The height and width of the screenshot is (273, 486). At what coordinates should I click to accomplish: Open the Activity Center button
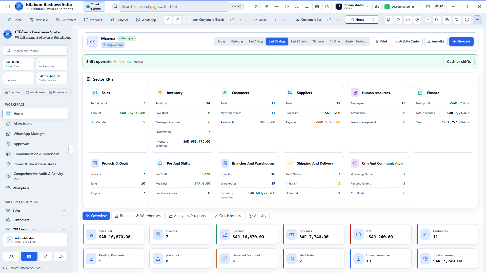pos(407,41)
